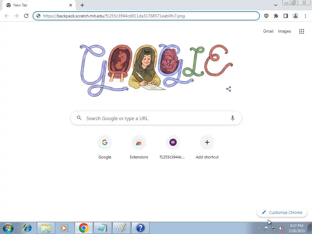Open Windows Explorer folder on taskbar
312x234 pixels.
(x=46, y=228)
